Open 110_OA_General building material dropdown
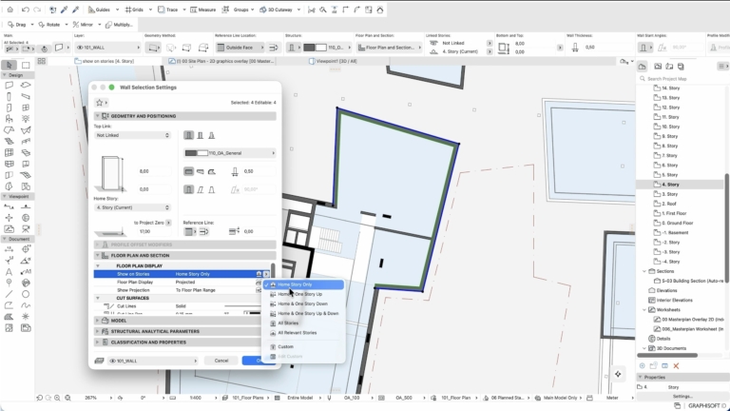 pyautogui.click(x=229, y=153)
